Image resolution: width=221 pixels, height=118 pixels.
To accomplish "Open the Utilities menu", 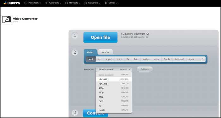I will (111, 3).
